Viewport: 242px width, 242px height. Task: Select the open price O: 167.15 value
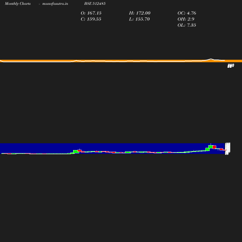coord(91,13)
